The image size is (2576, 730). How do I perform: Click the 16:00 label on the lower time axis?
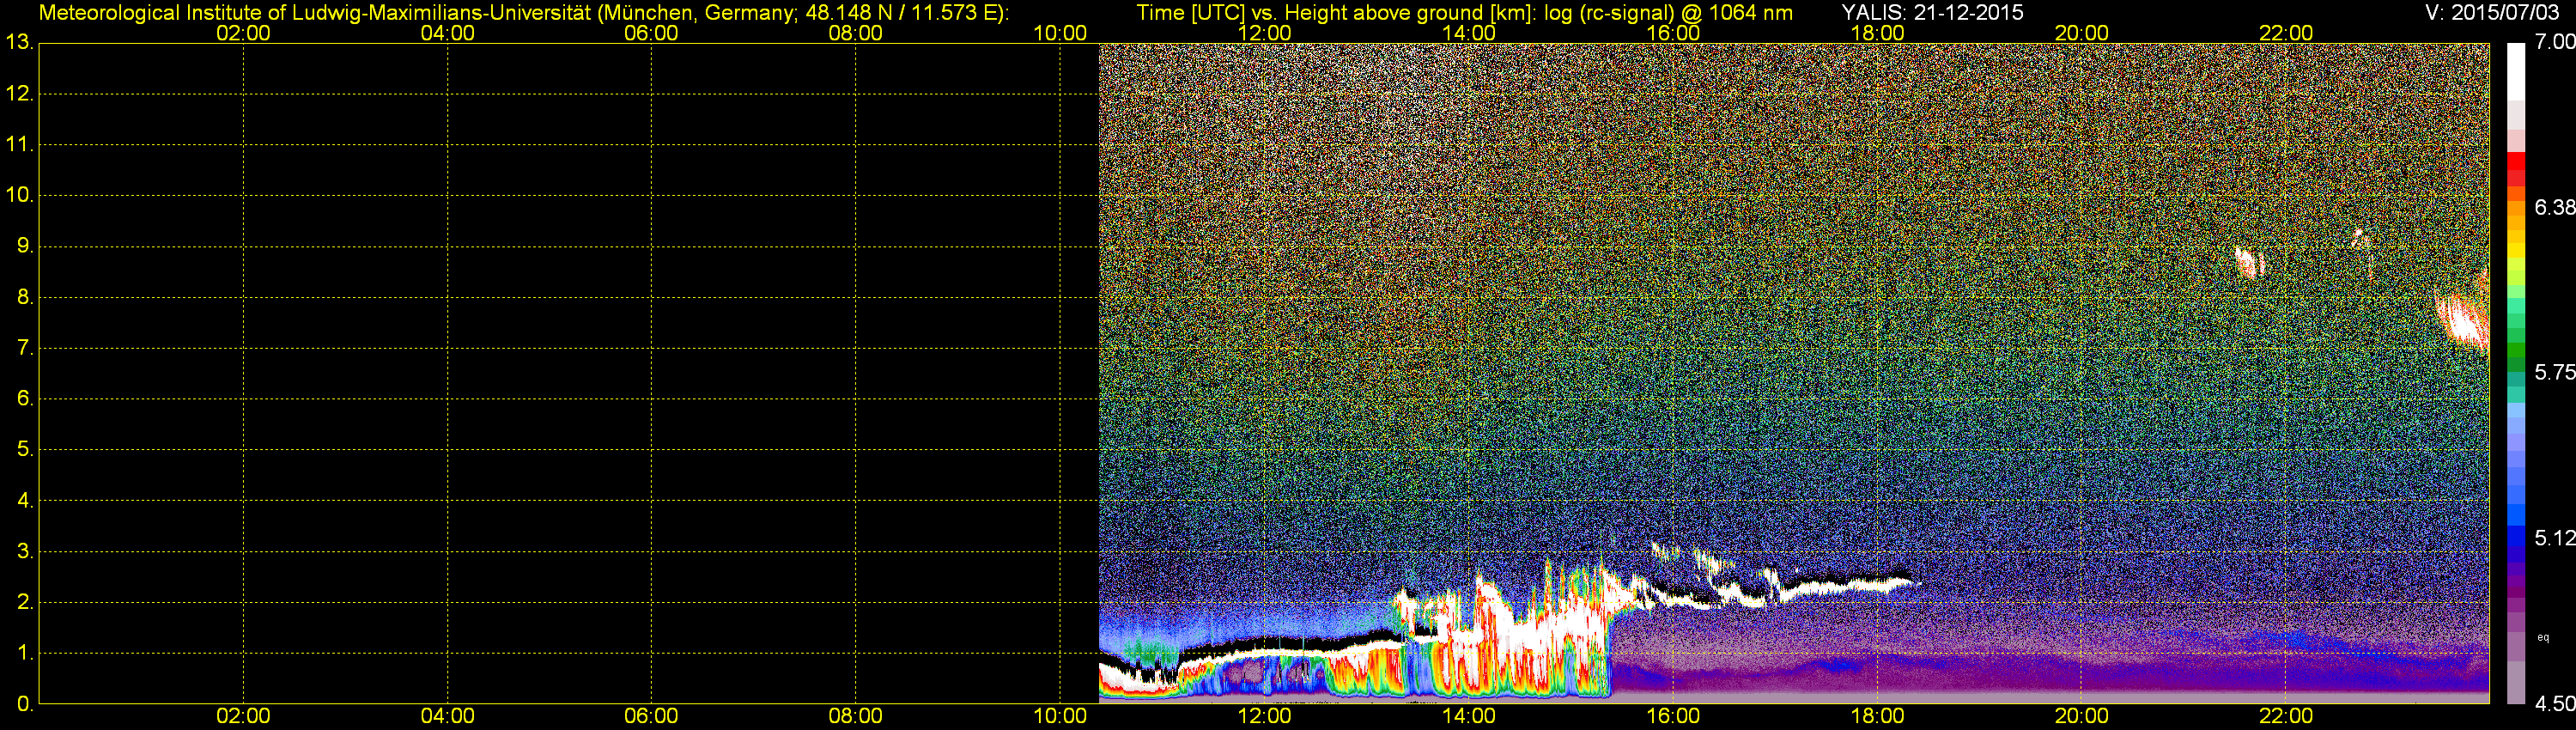point(1673,716)
